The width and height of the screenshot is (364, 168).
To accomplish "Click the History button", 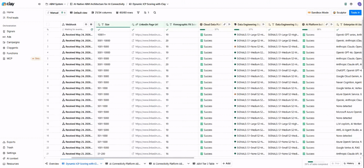I will coord(349,163).
